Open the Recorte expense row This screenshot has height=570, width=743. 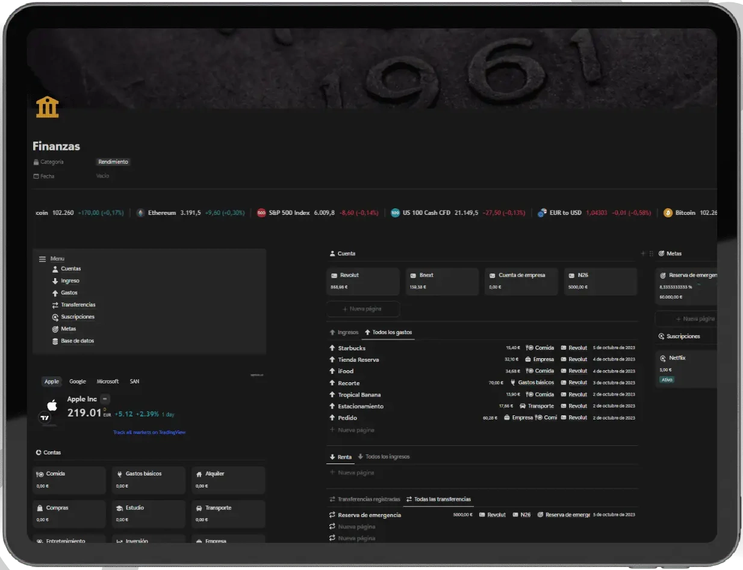point(482,383)
